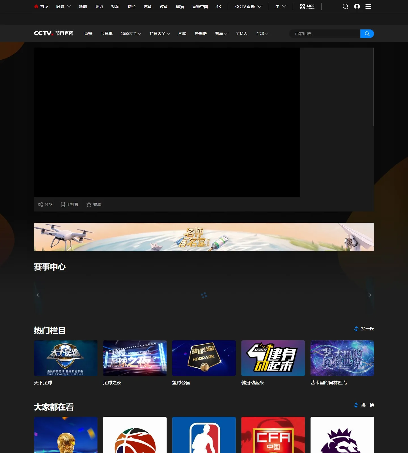Open the 新闻 top menu item
The image size is (408, 453).
coord(83,7)
